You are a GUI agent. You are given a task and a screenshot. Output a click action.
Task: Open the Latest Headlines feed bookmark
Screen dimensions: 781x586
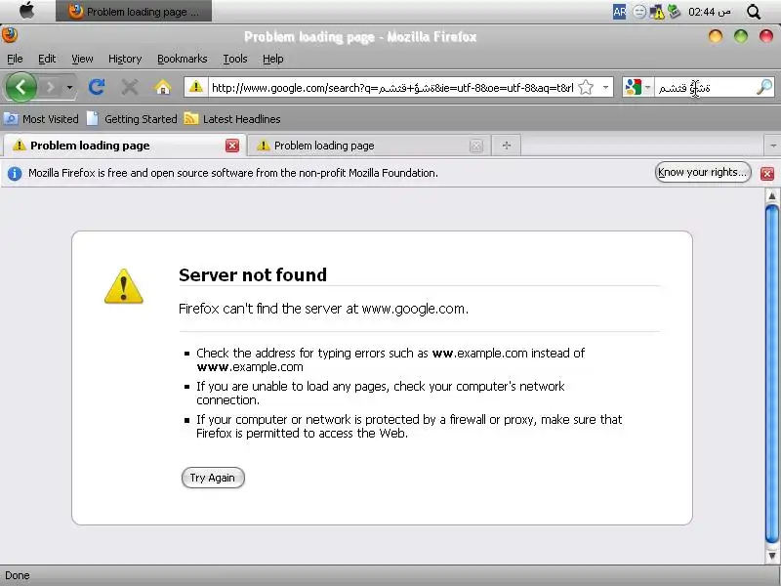click(232, 119)
